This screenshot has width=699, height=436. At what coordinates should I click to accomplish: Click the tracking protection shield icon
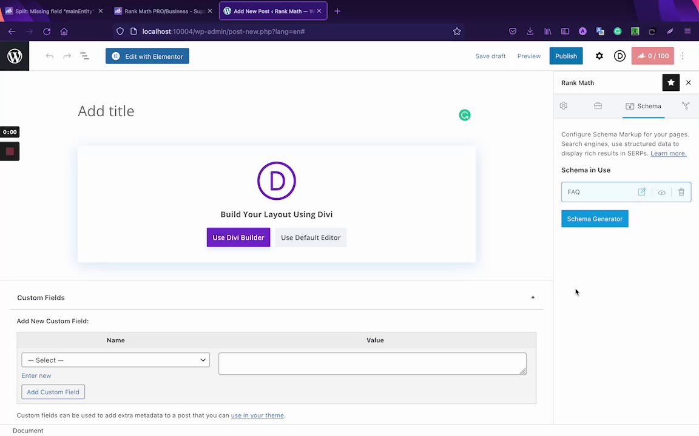pyautogui.click(x=120, y=31)
